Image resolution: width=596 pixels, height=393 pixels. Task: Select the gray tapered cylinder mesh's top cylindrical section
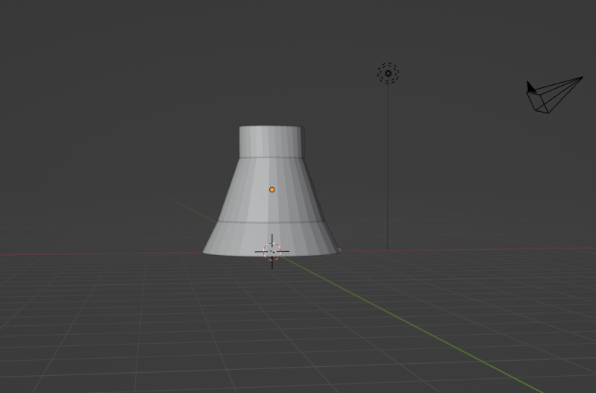272,142
